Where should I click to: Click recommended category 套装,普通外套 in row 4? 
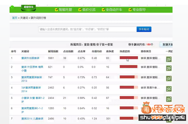(150, 87)
